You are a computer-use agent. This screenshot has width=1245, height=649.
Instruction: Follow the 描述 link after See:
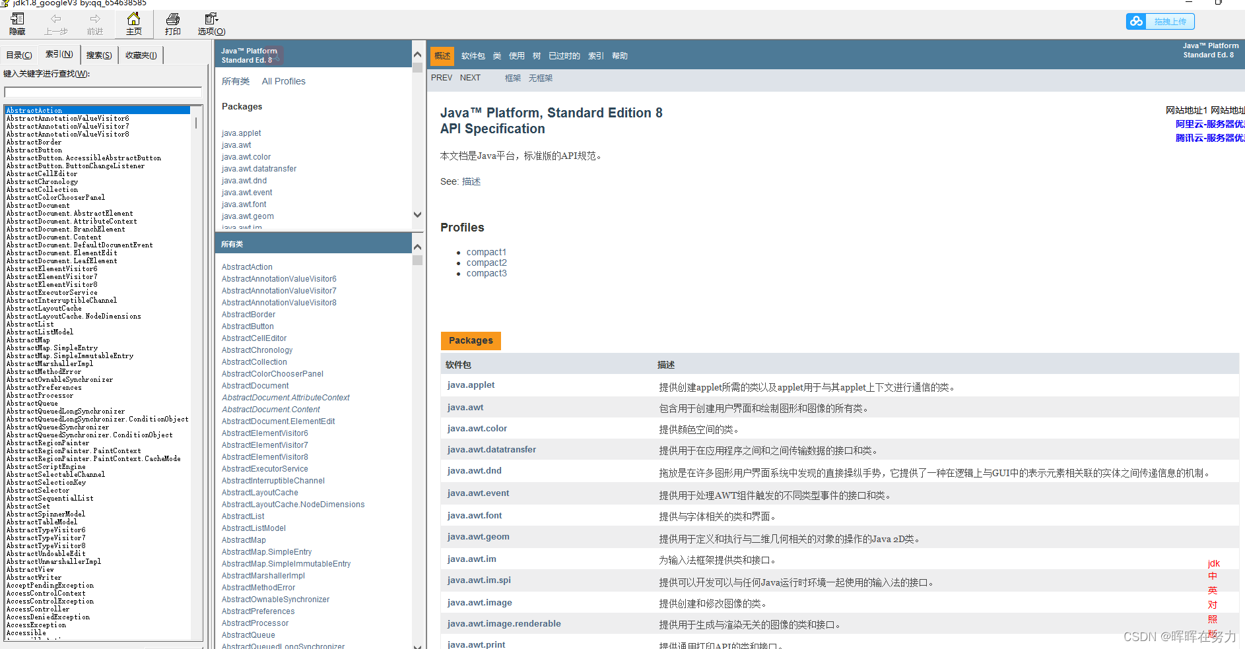pyautogui.click(x=471, y=181)
